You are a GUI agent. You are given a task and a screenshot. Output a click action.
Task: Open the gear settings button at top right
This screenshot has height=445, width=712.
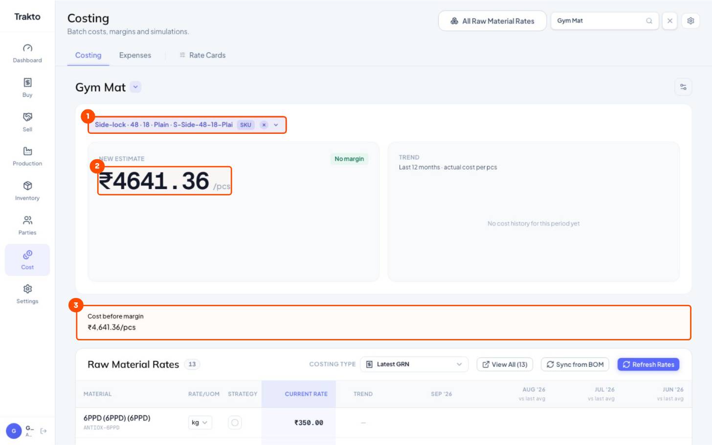pyautogui.click(x=690, y=21)
